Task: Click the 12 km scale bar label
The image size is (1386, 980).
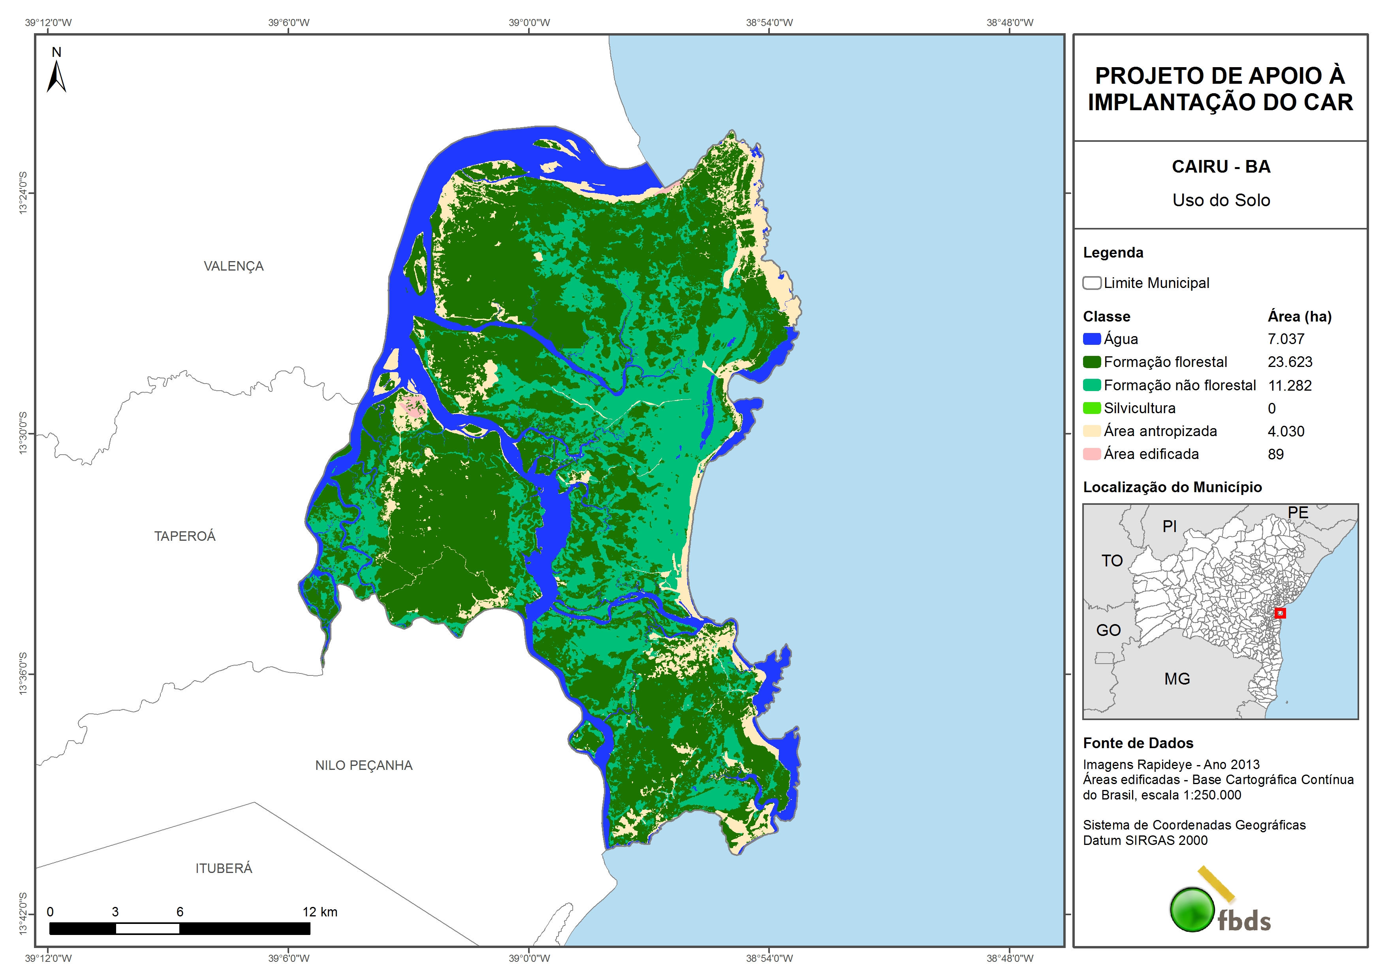Action: (x=319, y=912)
